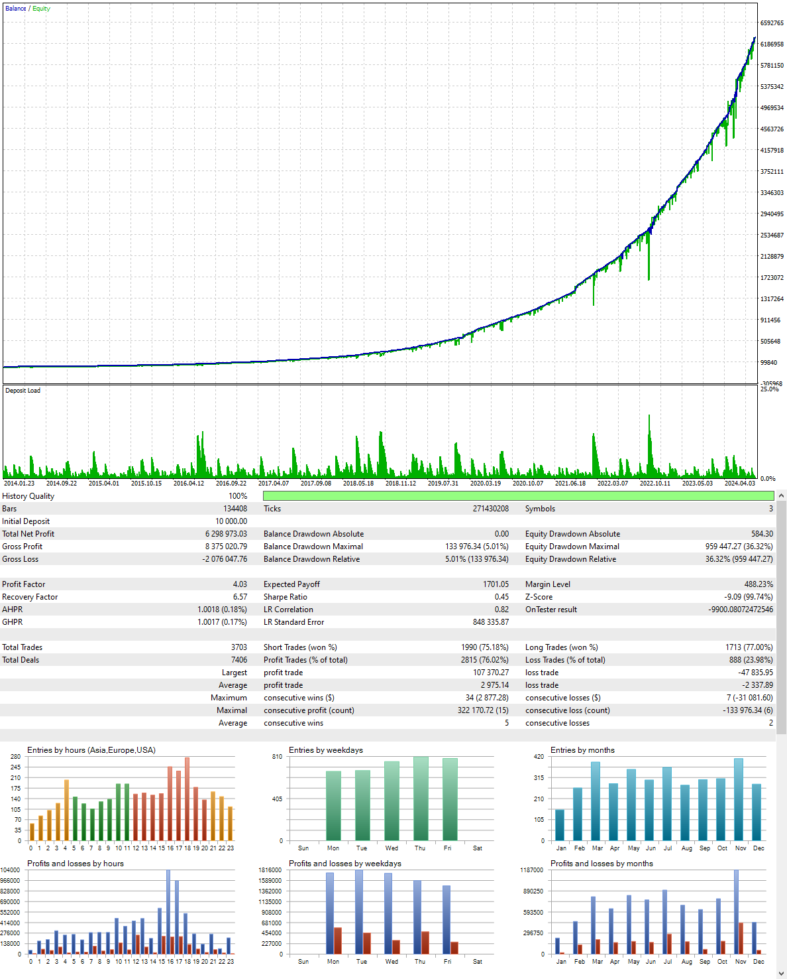The width and height of the screenshot is (787, 979).
Task: Select Gross Loss value -2 076 047.76
Action: pos(225,559)
